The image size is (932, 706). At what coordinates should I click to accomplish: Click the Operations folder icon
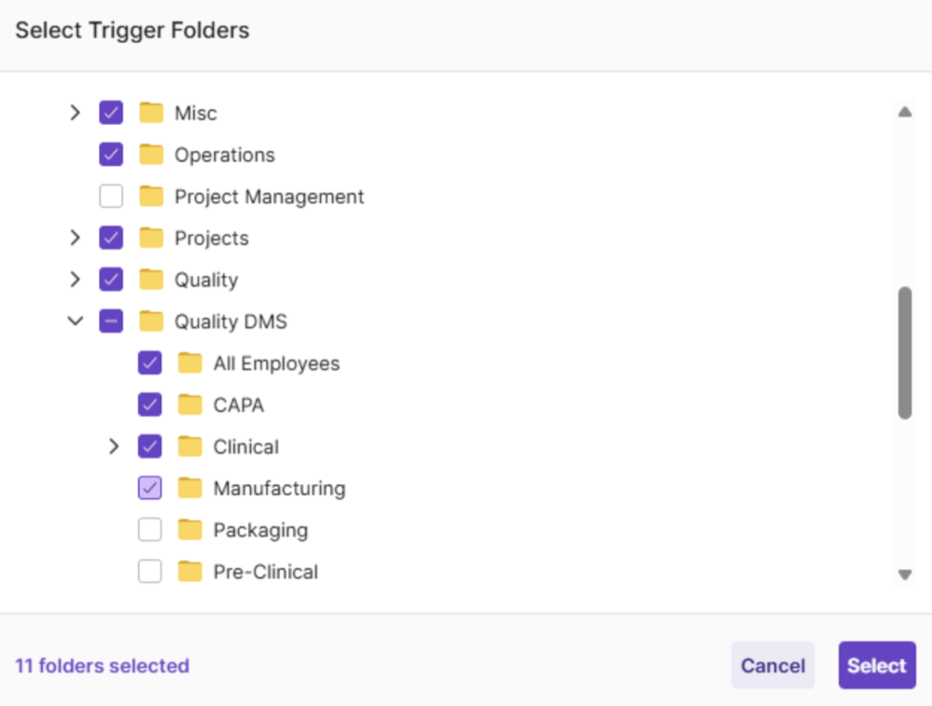tap(151, 155)
